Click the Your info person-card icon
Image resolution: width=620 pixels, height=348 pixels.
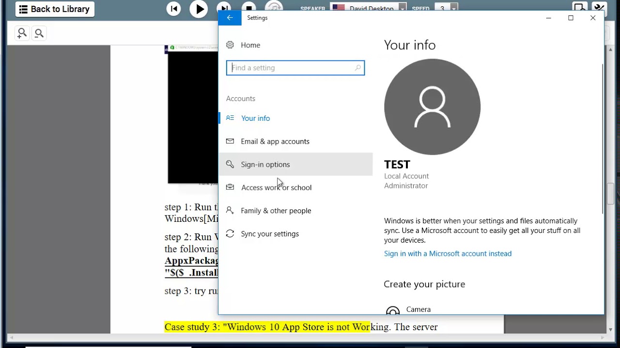pos(230,118)
